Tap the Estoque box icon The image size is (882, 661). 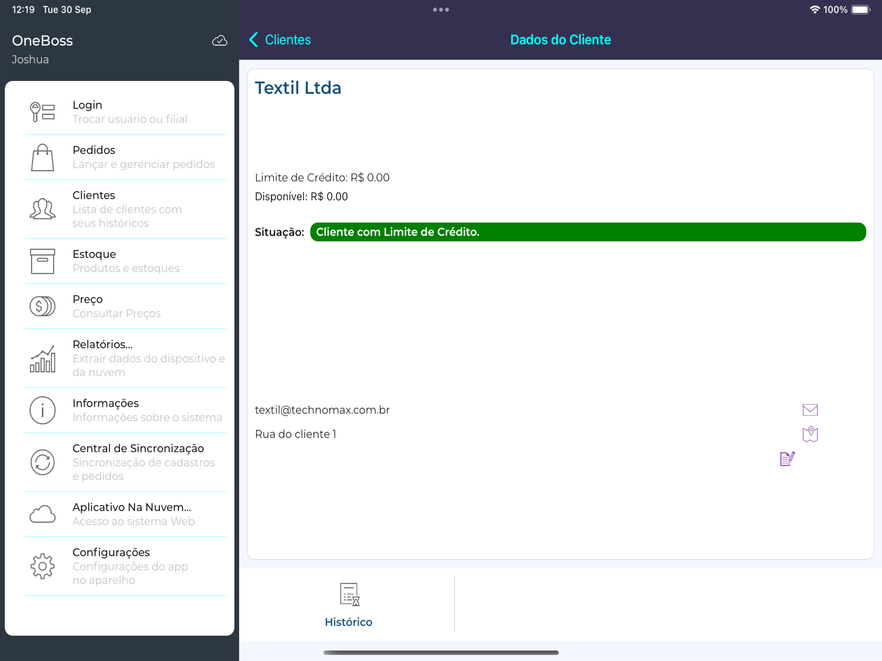[x=42, y=261]
